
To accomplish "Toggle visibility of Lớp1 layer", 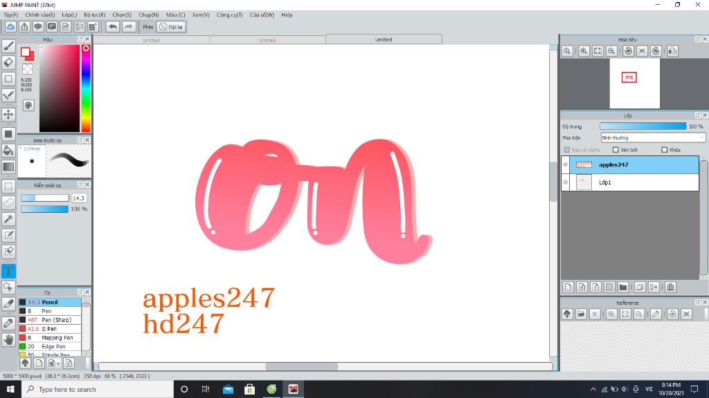I will click(x=565, y=182).
